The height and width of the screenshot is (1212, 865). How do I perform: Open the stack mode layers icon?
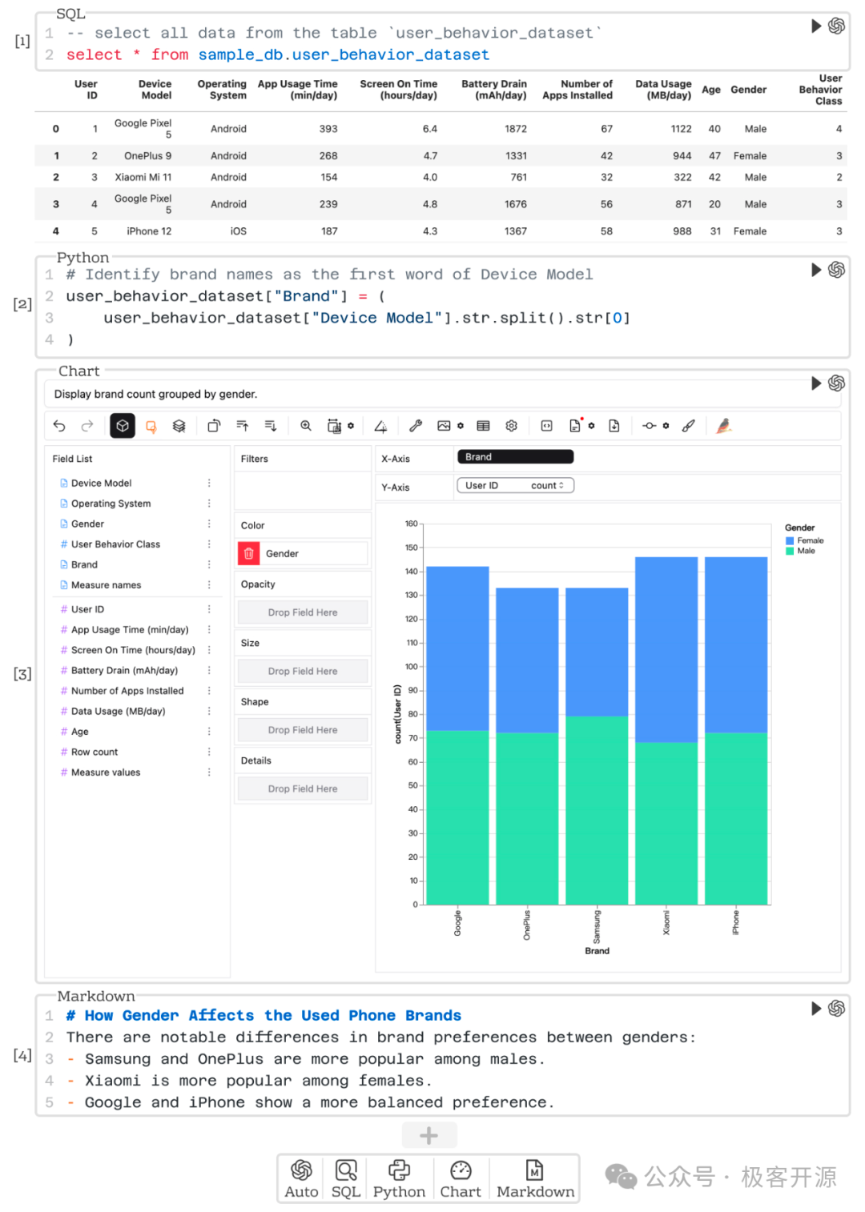179,426
